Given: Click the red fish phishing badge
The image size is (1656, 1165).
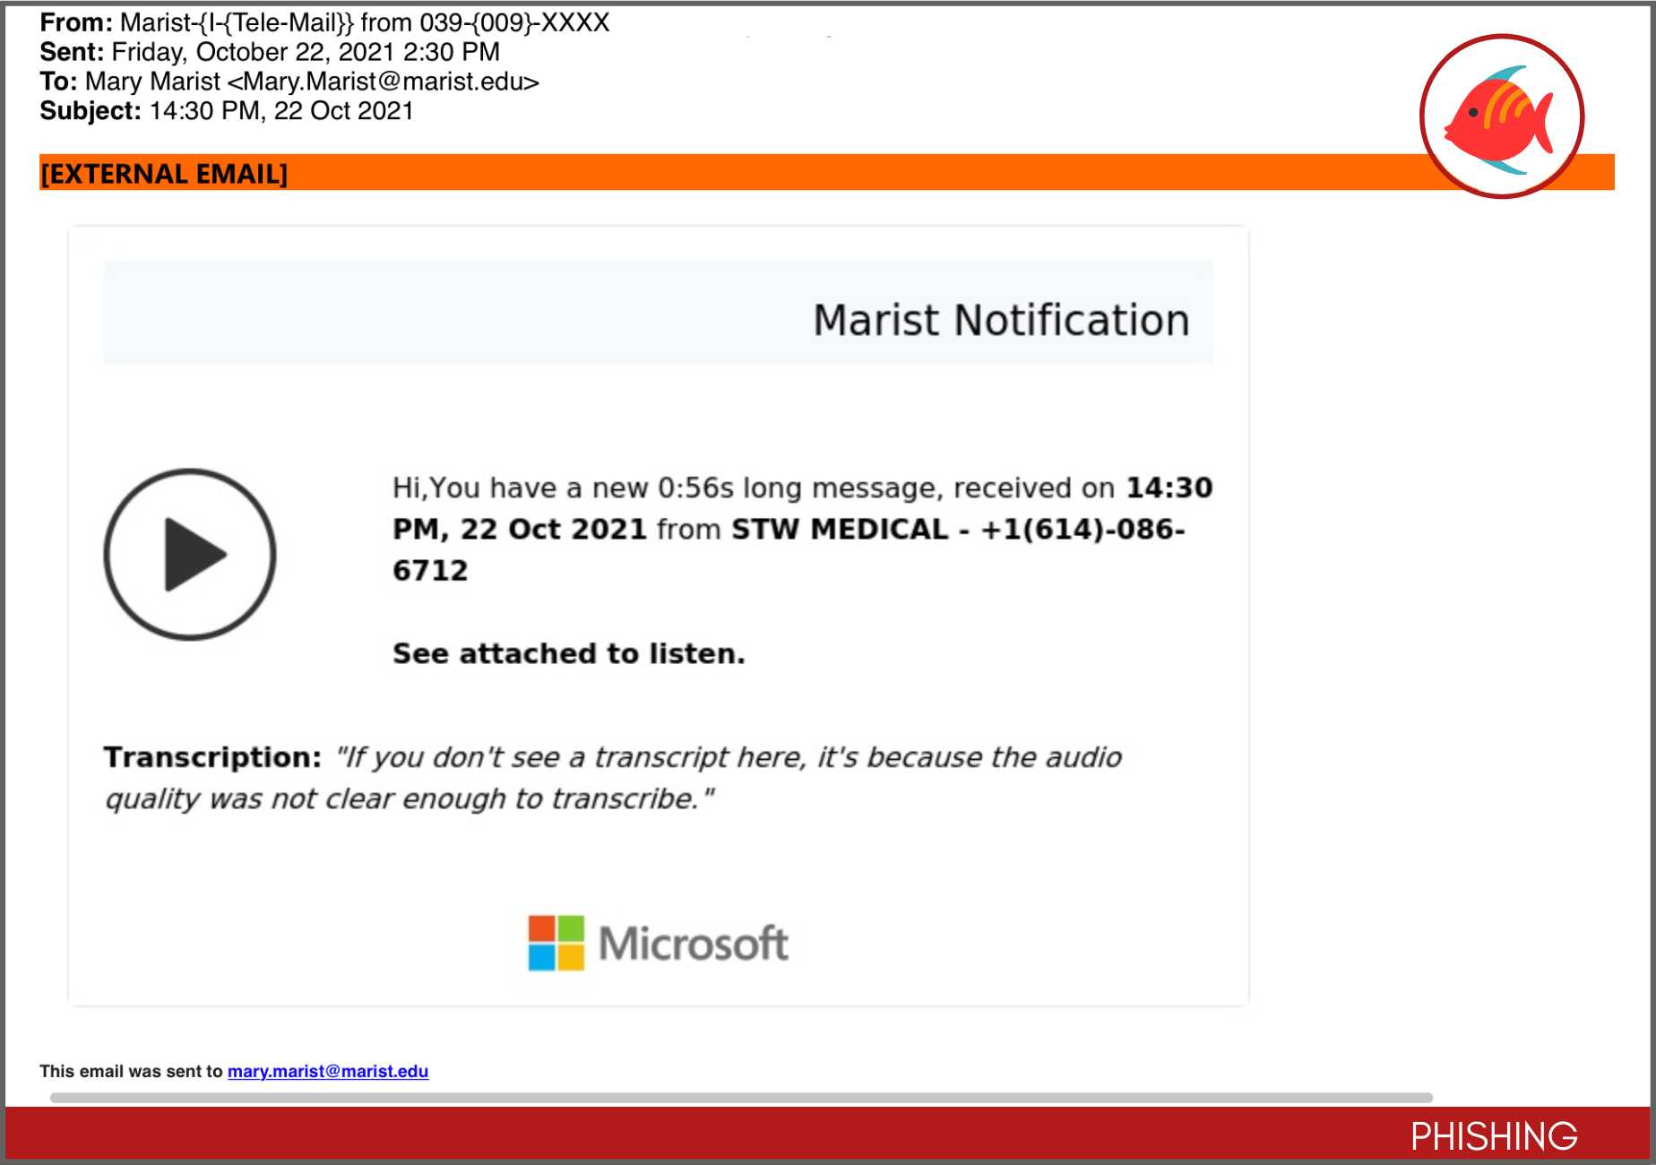Looking at the screenshot, I should pyautogui.click(x=1501, y=116).
